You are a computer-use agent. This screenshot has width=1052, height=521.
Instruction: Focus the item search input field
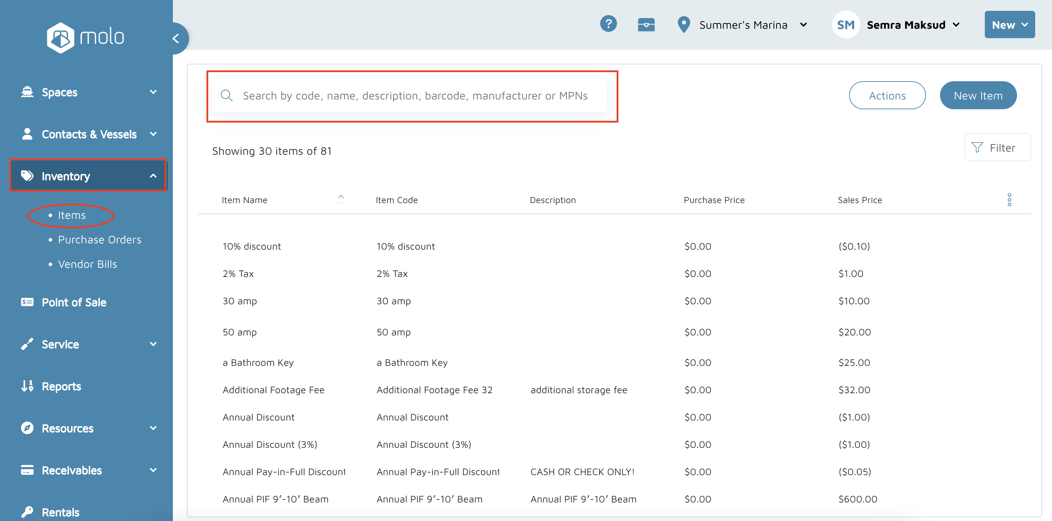click(x=414, y=96)
